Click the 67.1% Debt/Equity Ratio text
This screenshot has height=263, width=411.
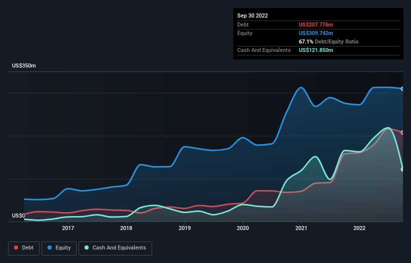pyautogui.click(x=328, y=41)
